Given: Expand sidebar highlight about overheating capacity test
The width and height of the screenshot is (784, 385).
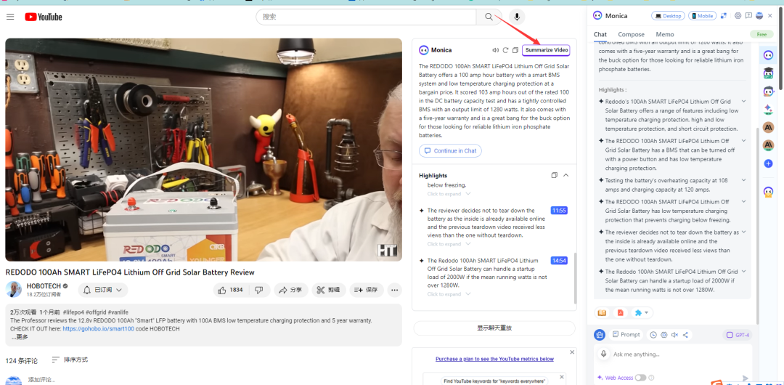Looking at the screenshot, I should [x=743, y=179].
